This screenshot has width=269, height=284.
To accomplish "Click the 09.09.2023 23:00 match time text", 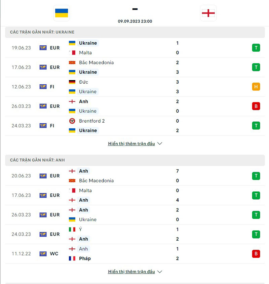I will [x=135, y=21].
